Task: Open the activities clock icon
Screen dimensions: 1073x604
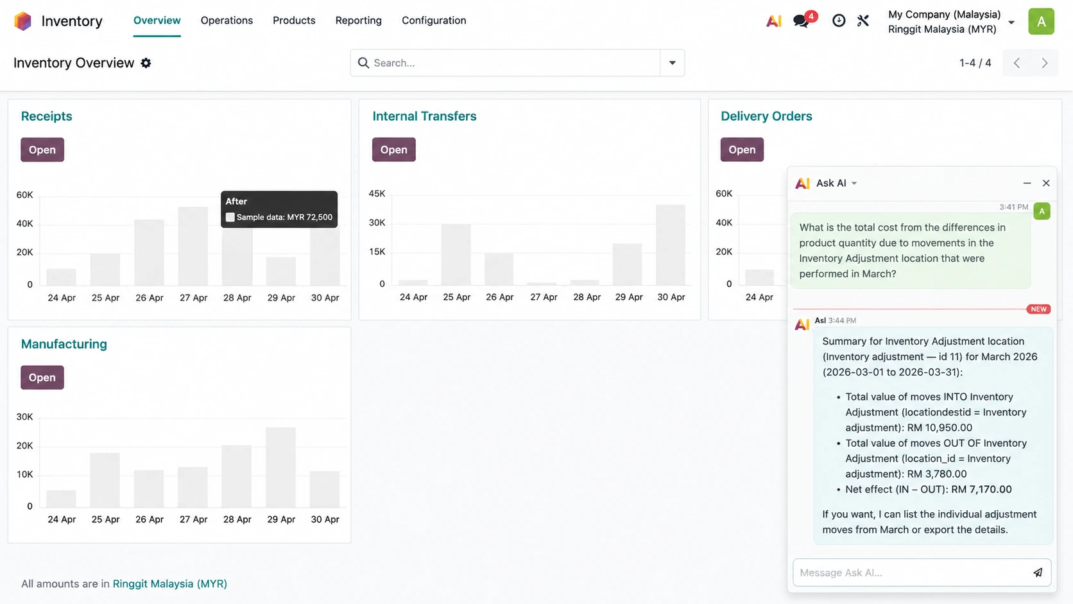Action: pos(839,21)
